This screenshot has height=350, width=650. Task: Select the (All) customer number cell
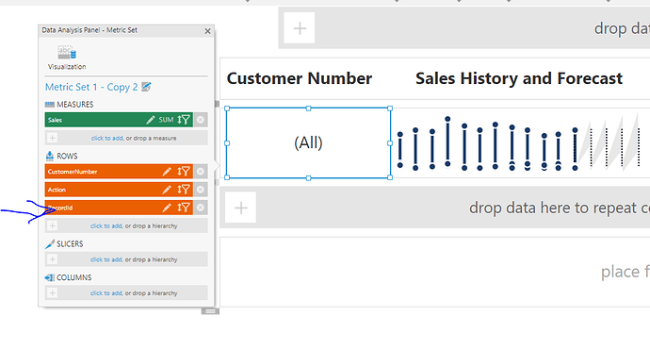click(308, 143)
